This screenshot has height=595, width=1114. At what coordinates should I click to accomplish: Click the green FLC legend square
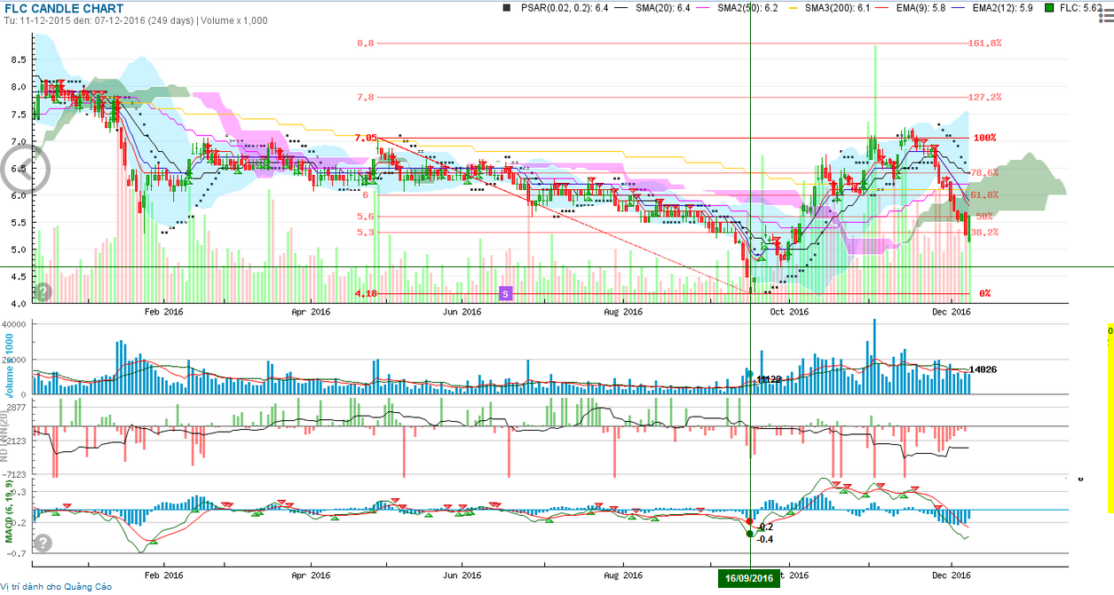[x=1048, y=8]
